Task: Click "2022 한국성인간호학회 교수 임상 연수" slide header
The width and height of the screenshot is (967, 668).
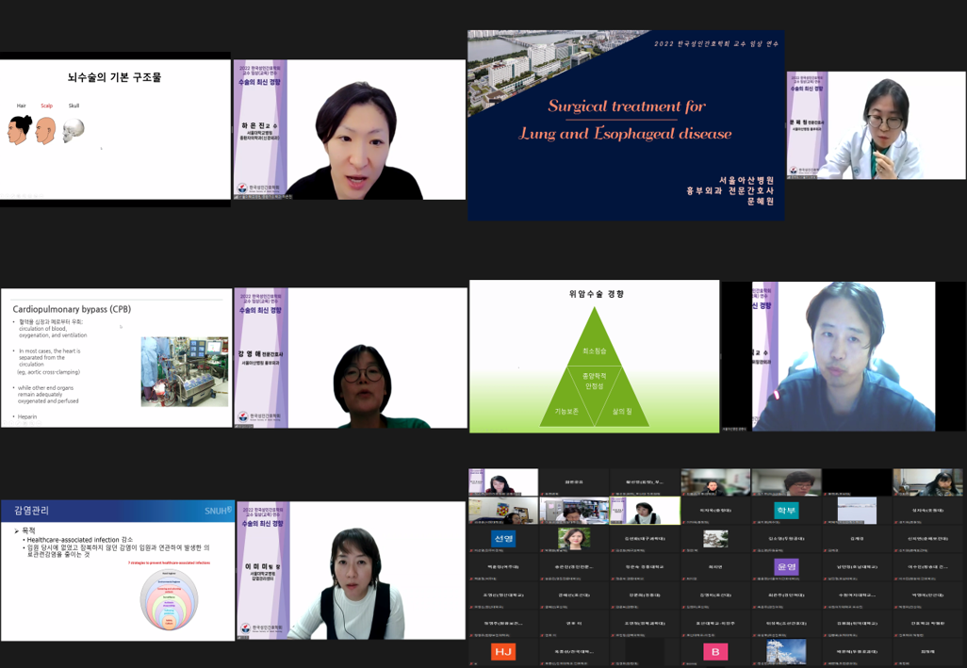Action: click(x=716, y=43)
